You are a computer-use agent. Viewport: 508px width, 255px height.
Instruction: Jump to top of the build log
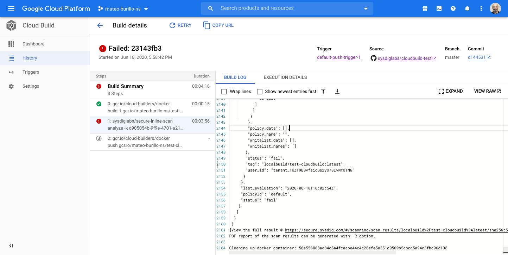pyautogui.click(x=323, y=91)
